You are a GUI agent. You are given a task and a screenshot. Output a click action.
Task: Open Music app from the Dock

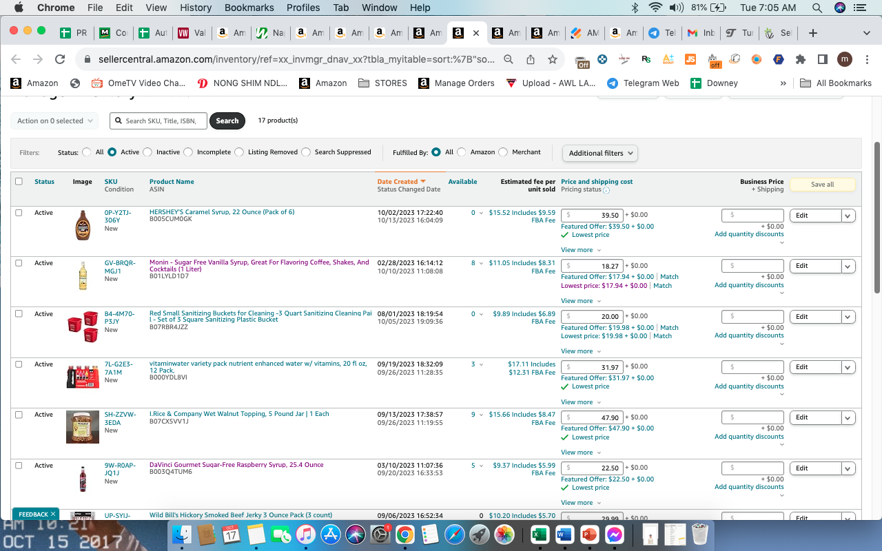coord(306,534)
